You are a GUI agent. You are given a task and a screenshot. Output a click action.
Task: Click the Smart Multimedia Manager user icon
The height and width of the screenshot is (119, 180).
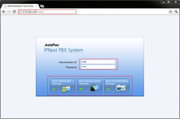click(66, 89)
